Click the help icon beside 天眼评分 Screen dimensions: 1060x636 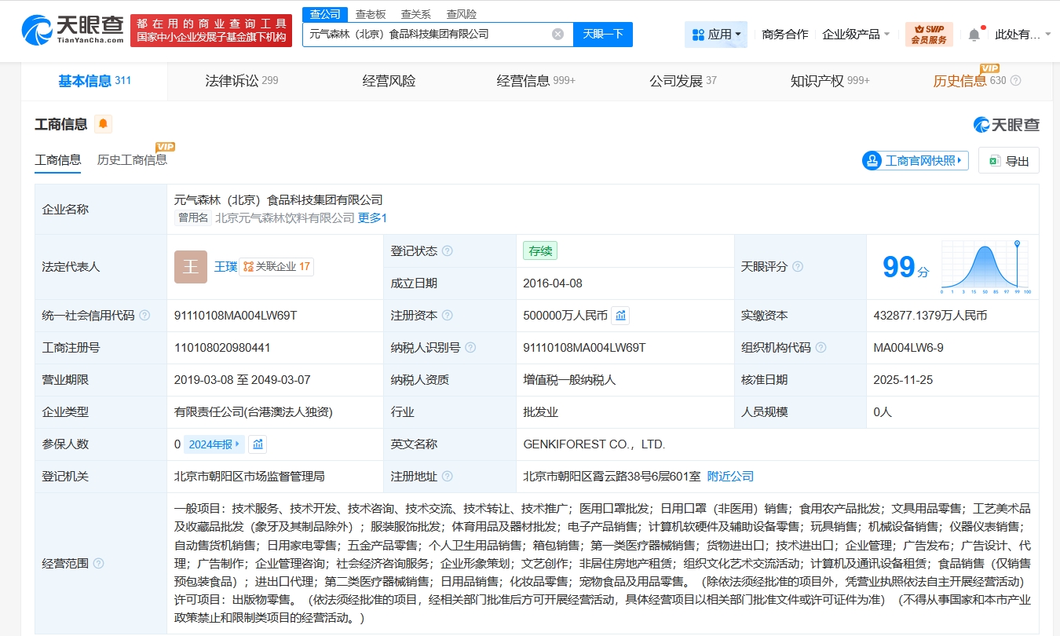pos(798,267)
